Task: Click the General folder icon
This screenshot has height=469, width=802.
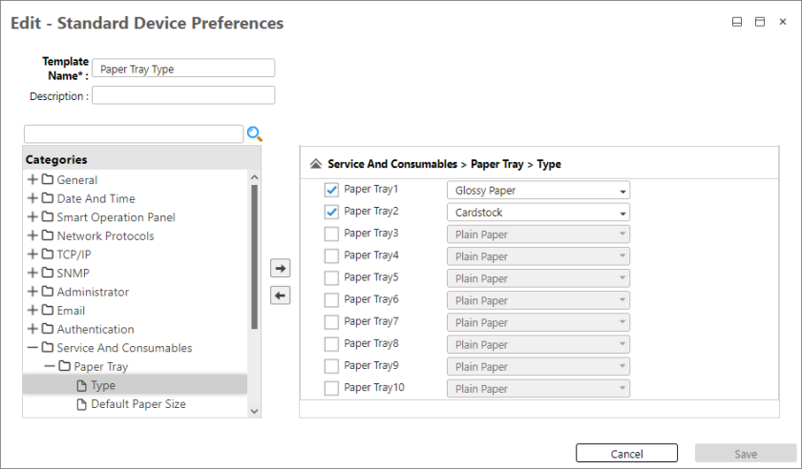Action: point(48,180)
